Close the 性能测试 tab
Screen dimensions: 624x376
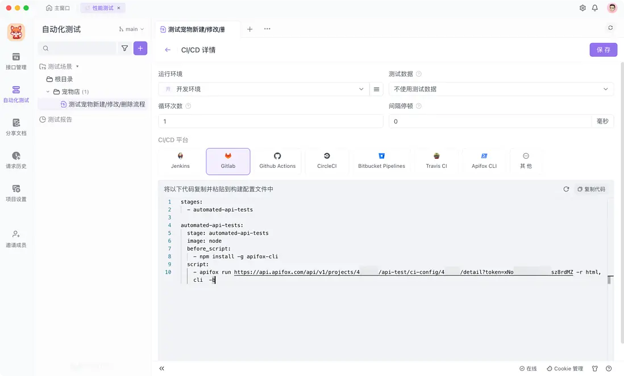click(119, 8)
